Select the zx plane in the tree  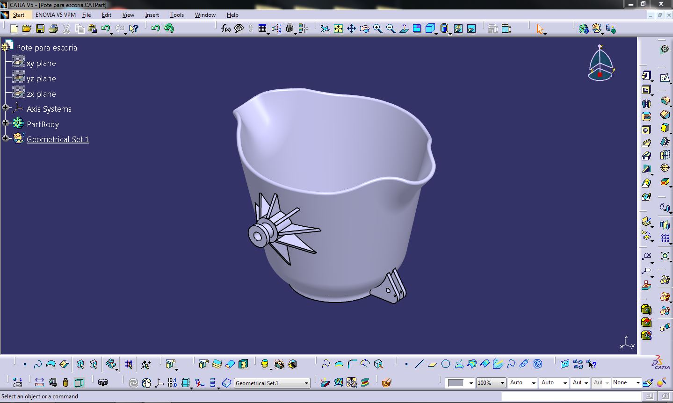[41, 94]
